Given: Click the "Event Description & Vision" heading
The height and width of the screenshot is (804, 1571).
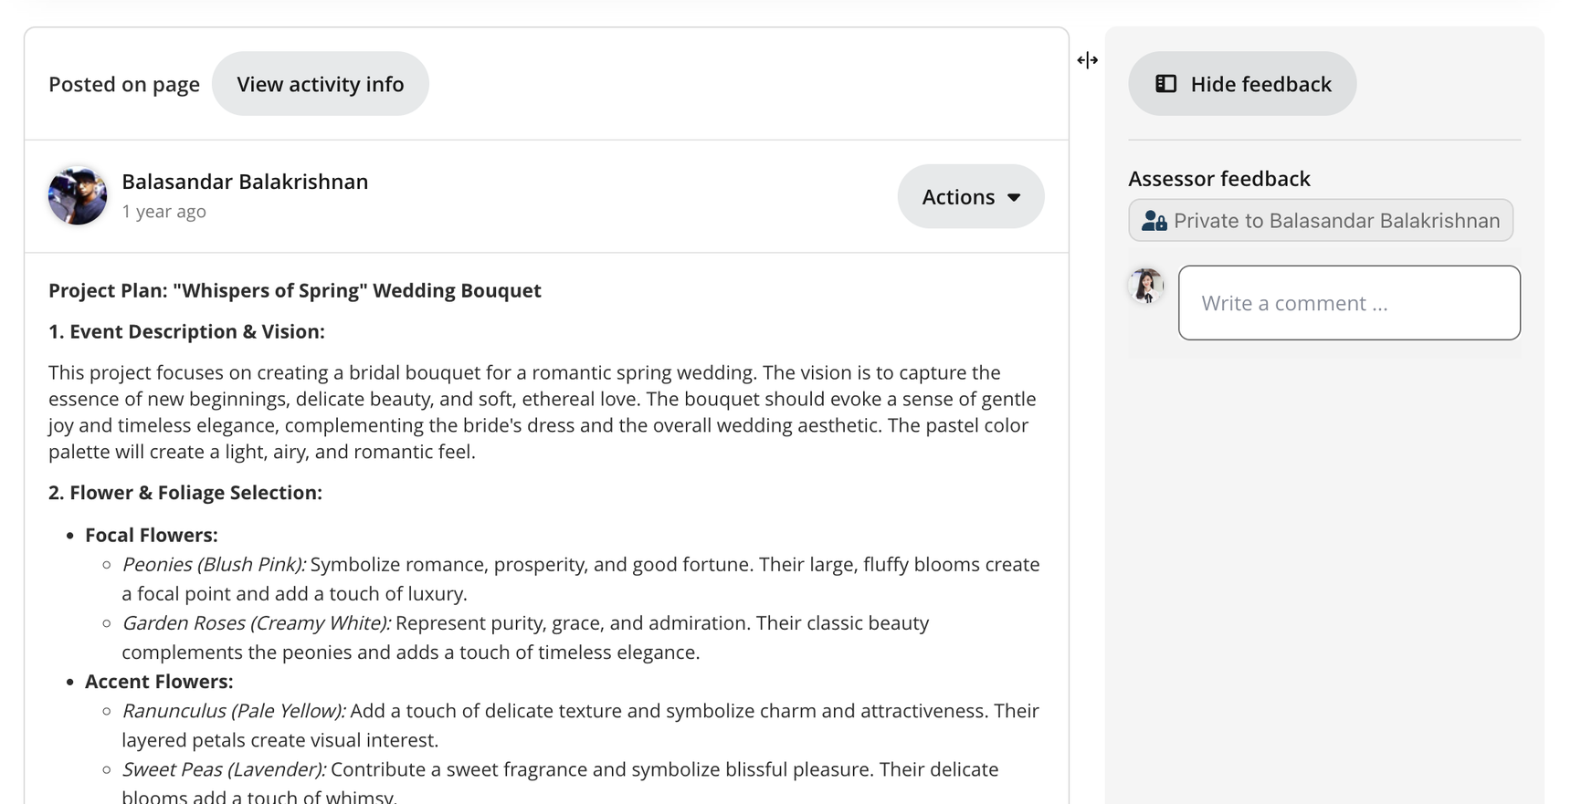Looking at the screenshot, I should coord(186,331).
